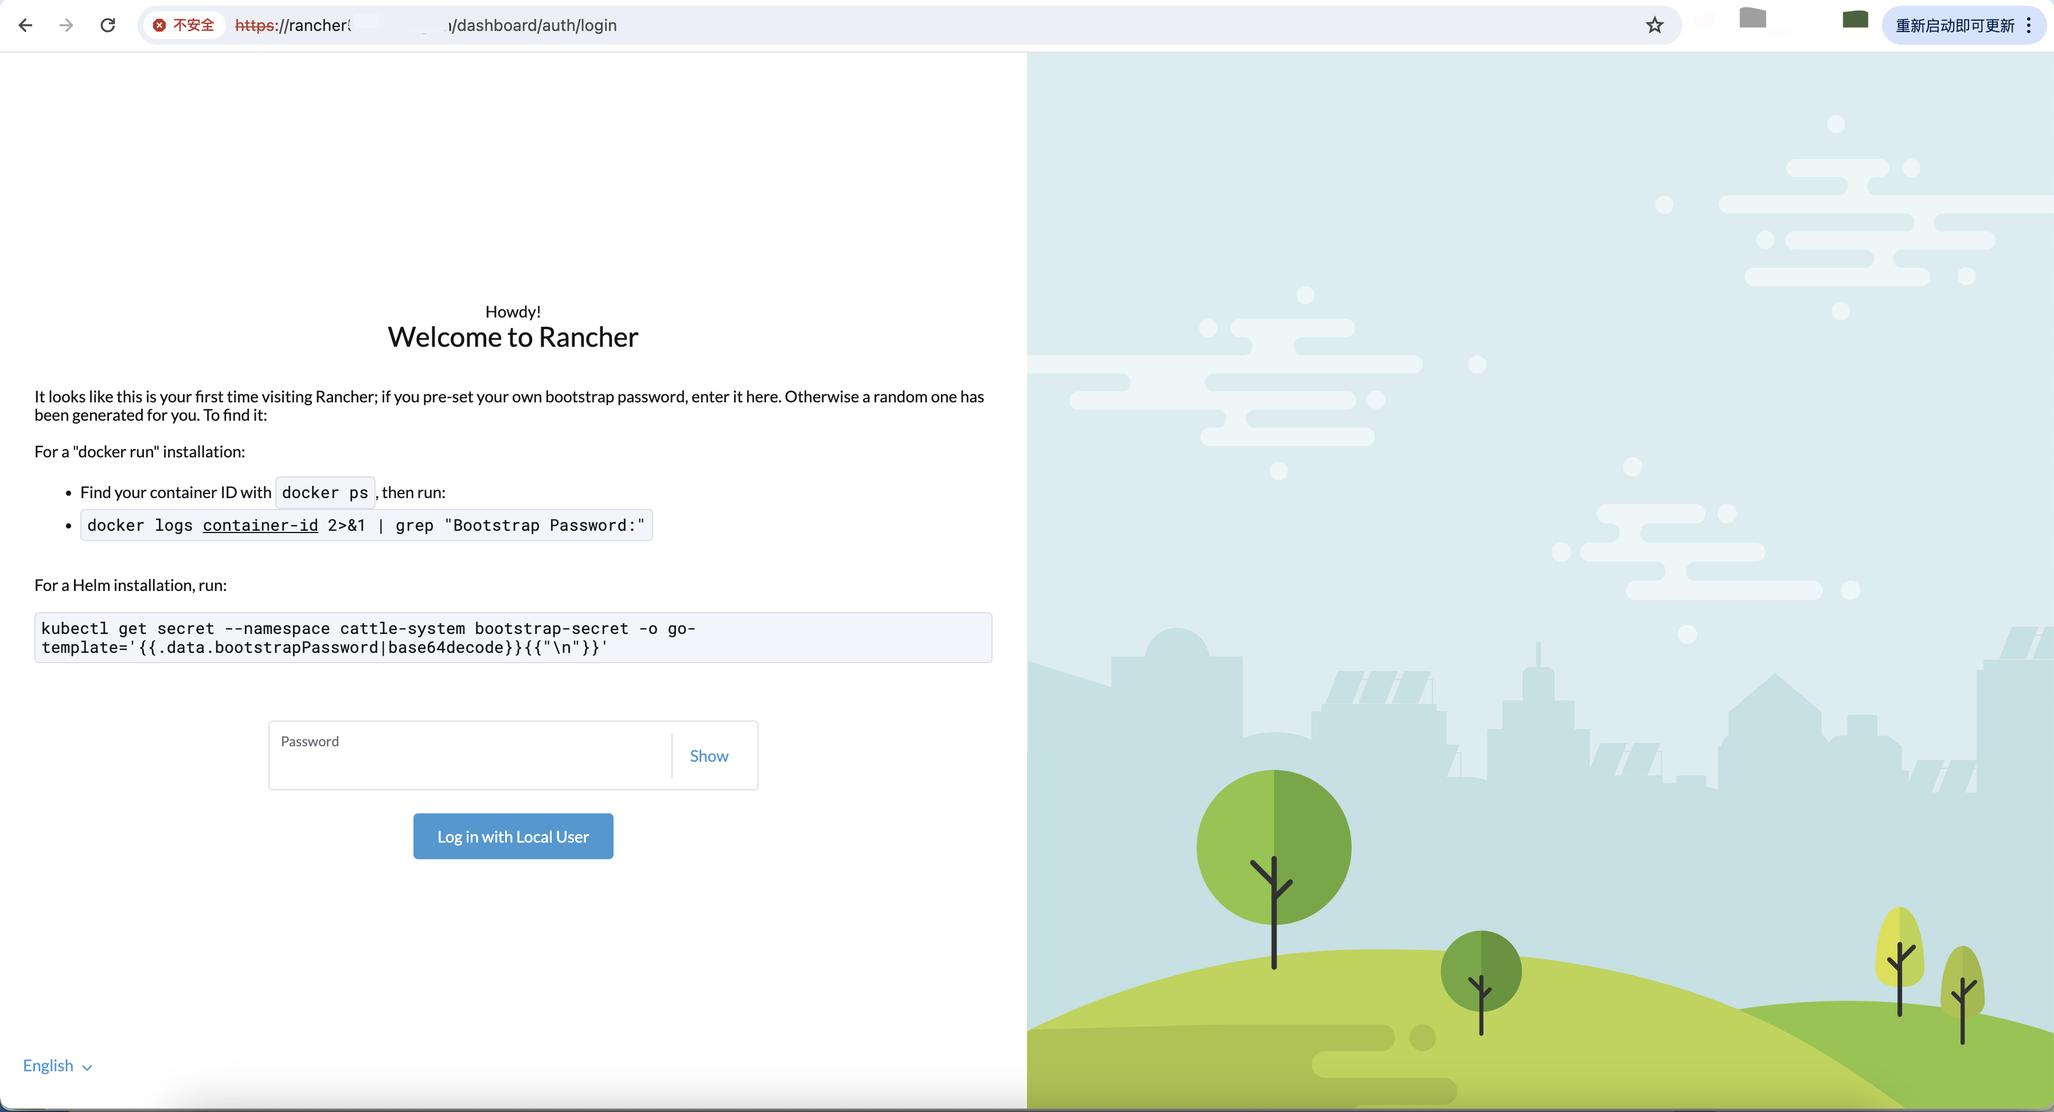Bookmark this page with the star icon

click(1654, 26)
